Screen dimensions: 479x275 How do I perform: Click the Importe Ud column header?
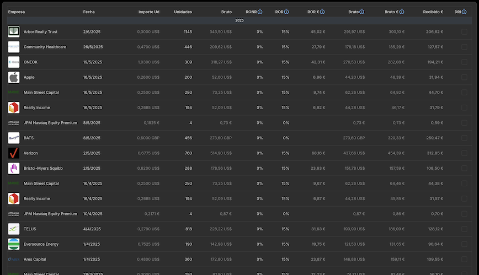(149, 12)
